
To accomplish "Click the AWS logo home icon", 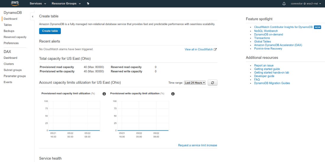I will pos(15,3).
